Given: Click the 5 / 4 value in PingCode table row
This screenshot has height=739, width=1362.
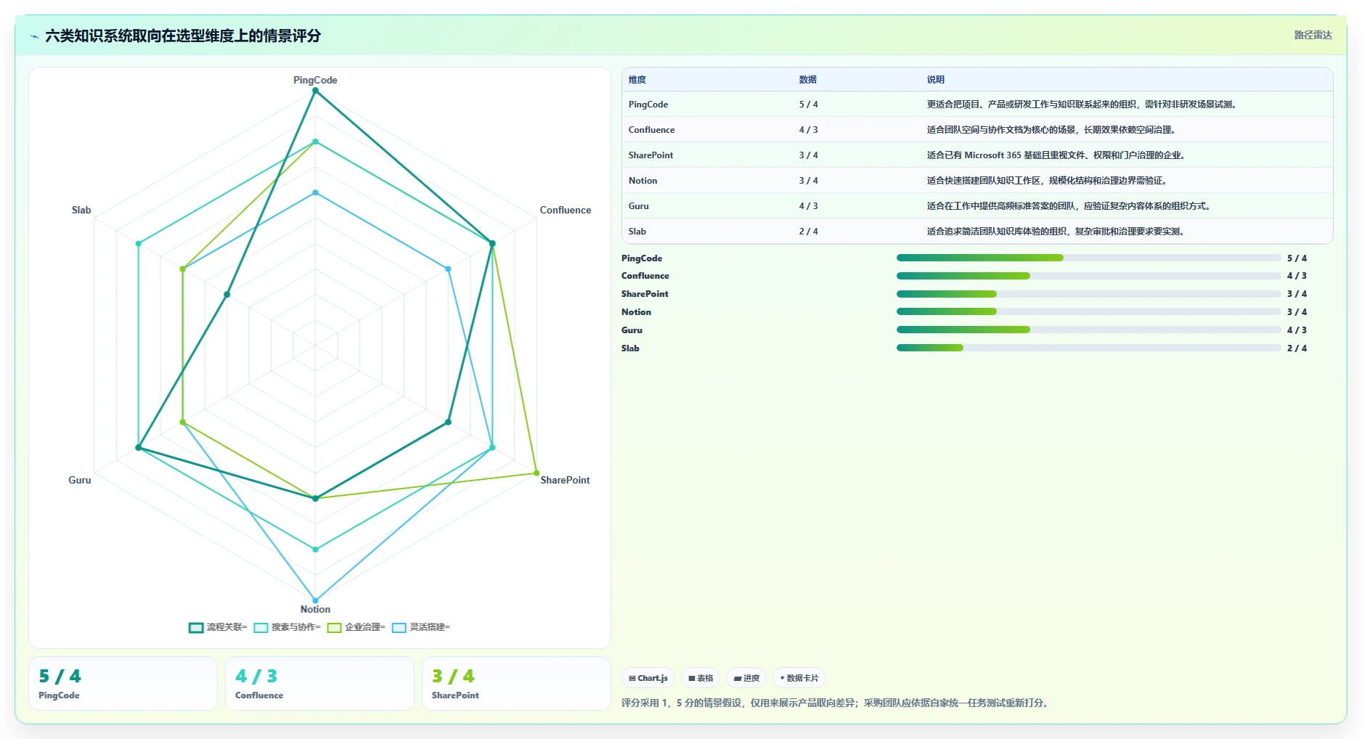Looking at the screenshot, I should [808, 105].
